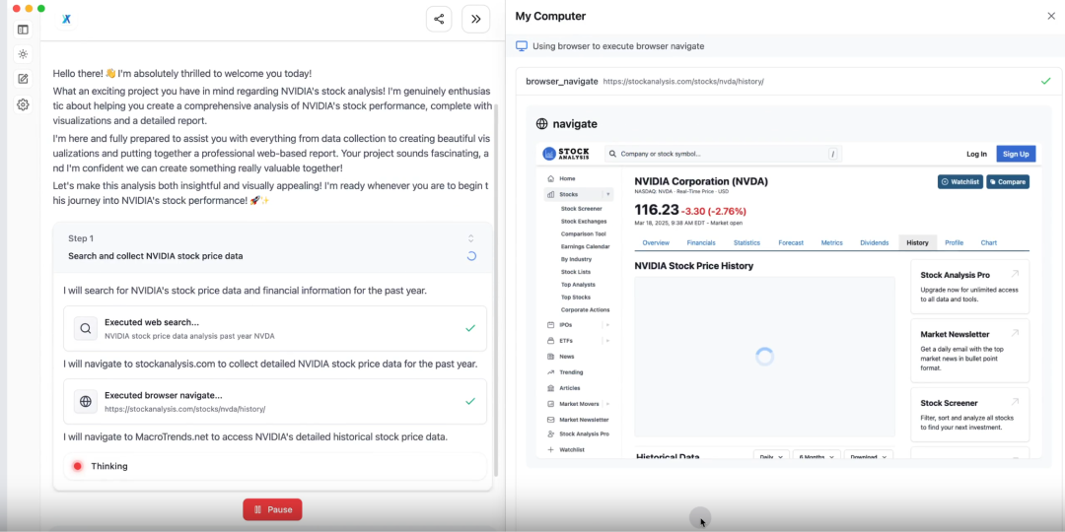Switch theme using the sun icon

(23, 54)
